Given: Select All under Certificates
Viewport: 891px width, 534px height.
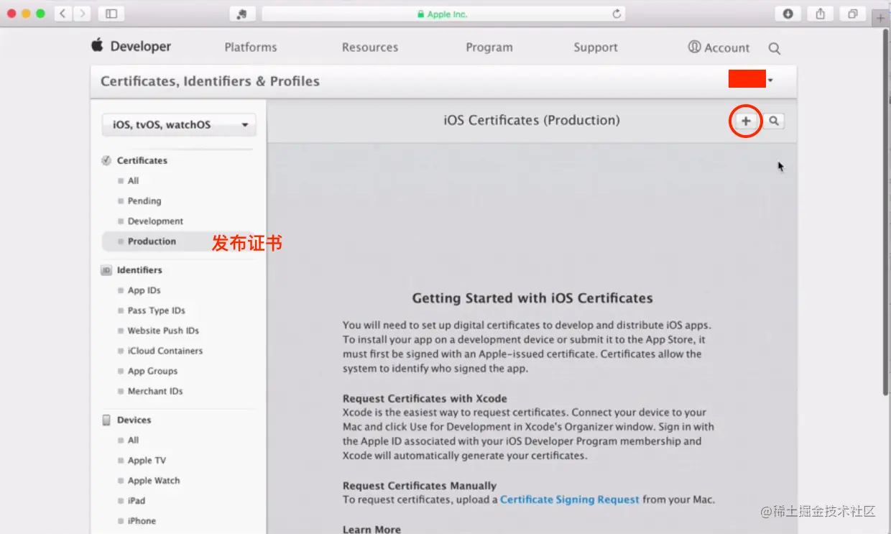Looking at the screenshot, I should click(133, 180).
